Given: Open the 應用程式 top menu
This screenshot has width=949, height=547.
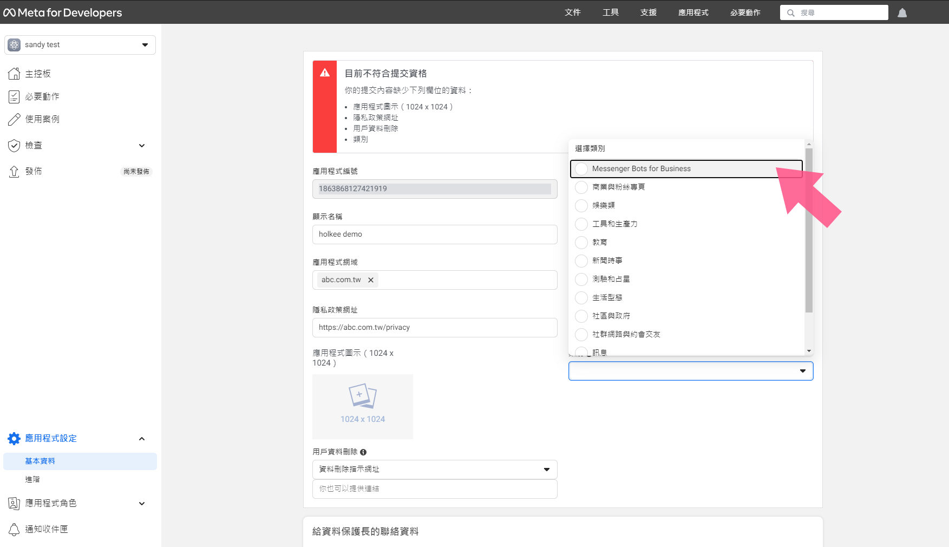Looking at the screenshot, I should pyautogui.click(x=693, y=12).
